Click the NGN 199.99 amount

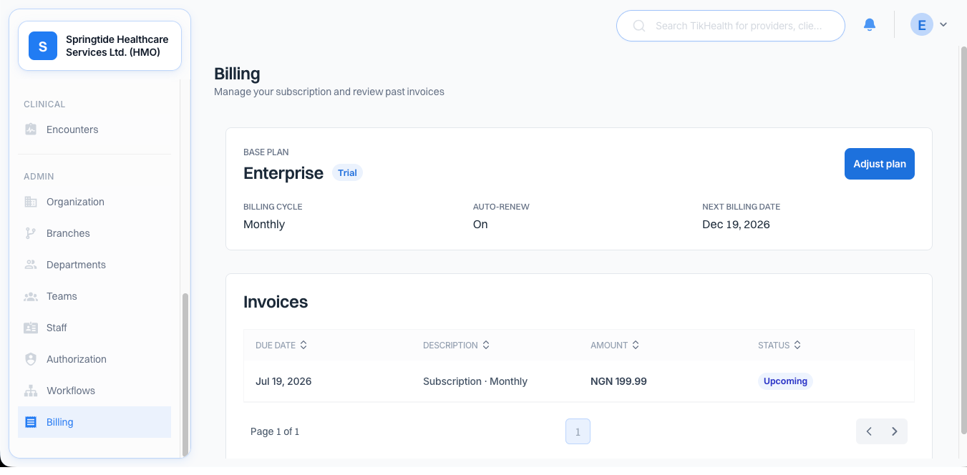(618, 381)
